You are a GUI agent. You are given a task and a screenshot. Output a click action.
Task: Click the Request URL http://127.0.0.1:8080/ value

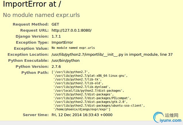pos(71,30)
